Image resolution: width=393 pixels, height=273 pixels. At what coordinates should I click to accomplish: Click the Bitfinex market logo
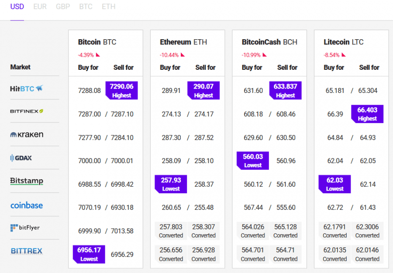coord(27,111)
